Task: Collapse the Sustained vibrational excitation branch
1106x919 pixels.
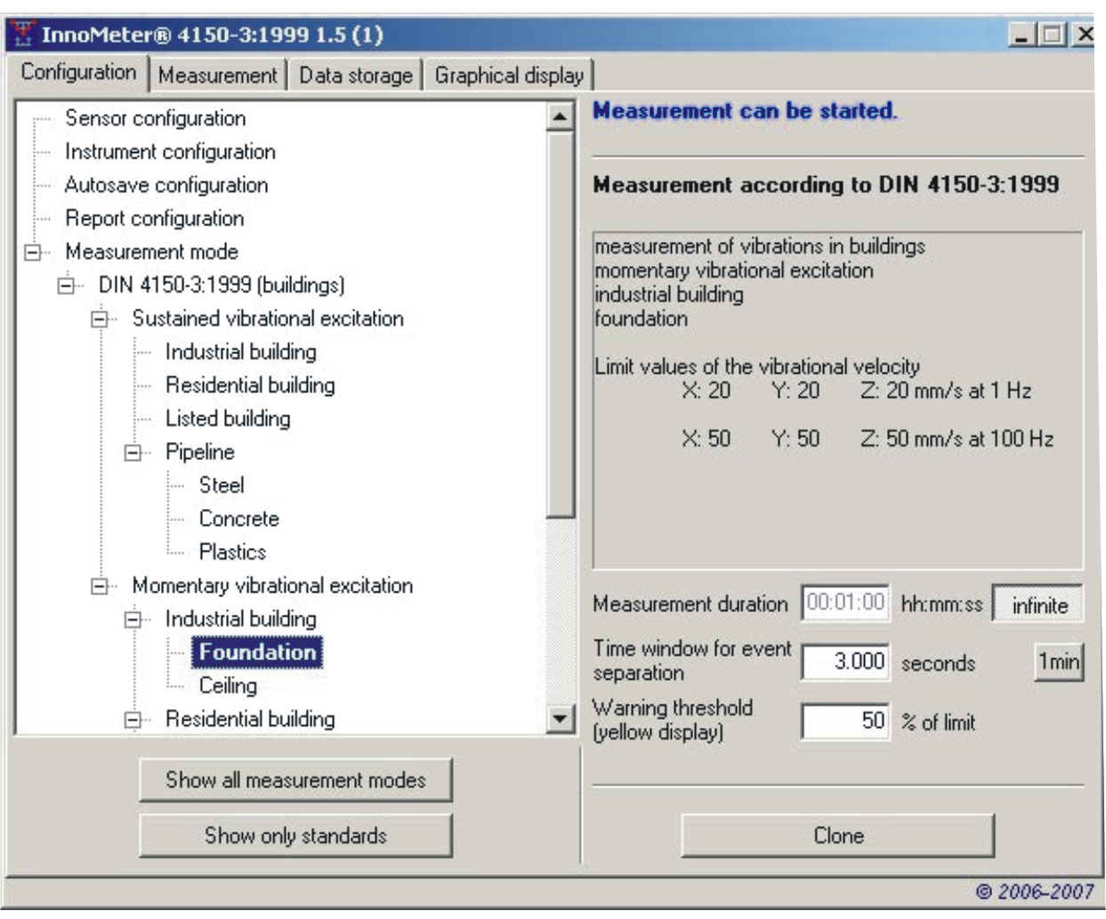Action: click(100, 319)
